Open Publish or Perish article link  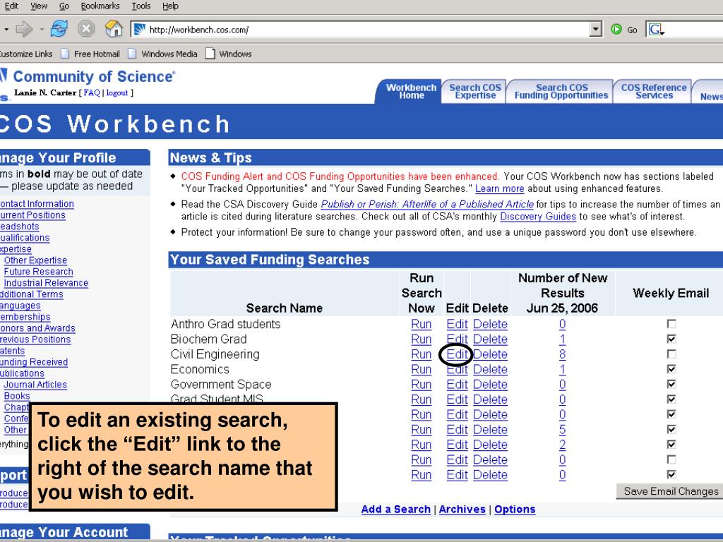point(427,204)
